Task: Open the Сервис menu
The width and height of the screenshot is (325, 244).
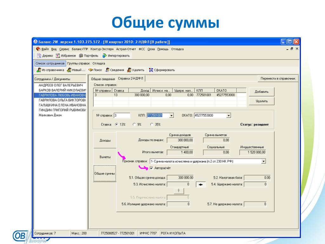Action: [x=64, y=49]
